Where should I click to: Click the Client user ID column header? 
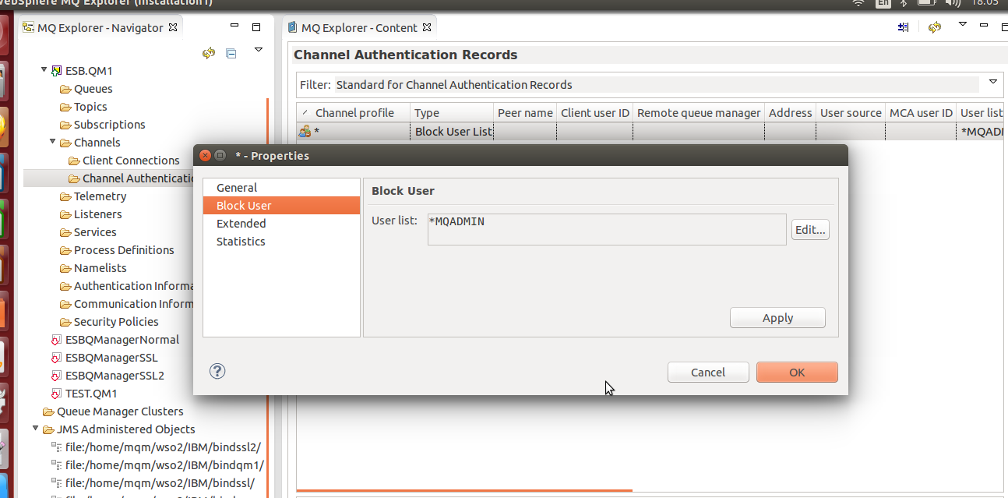coord(594,112)
